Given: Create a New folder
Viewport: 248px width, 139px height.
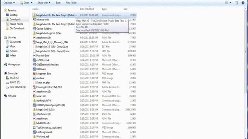Looking at the screenshot, I should 71,3.
